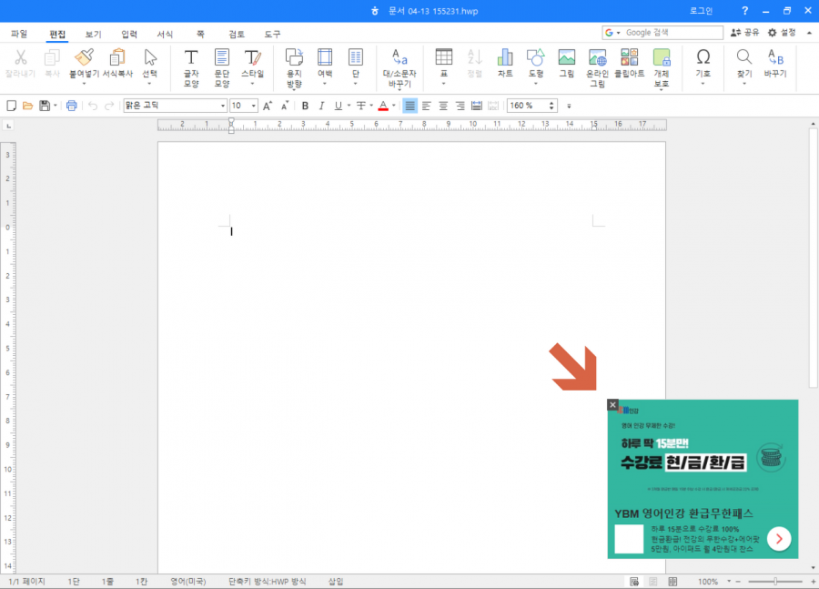The height and width of the screenshot is (589, 819).
Task: Enable left alignment
Action: point(426,106)
